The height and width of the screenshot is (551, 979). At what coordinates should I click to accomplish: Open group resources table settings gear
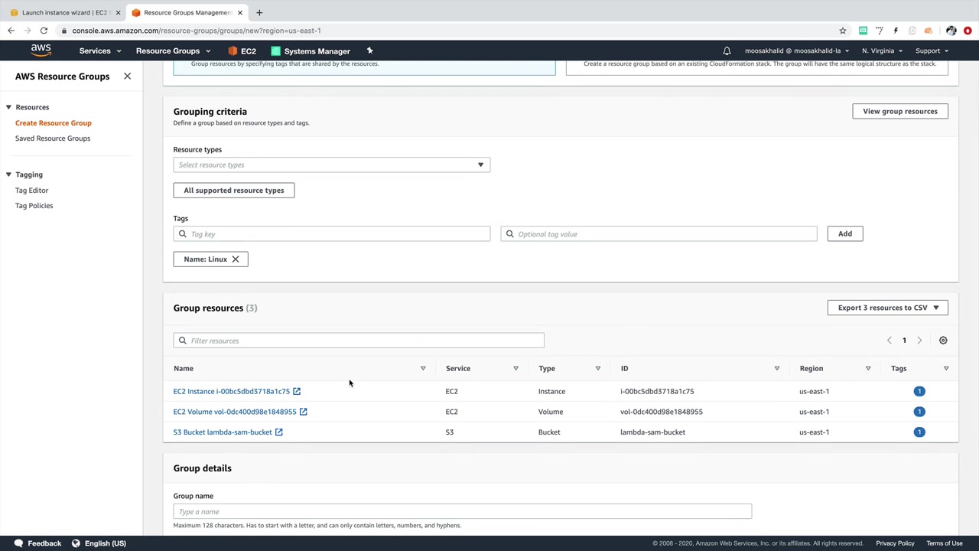943,341
